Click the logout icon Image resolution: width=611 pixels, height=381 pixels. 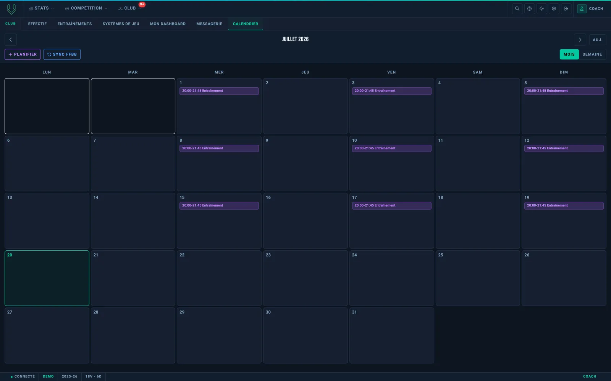(566, 9)
